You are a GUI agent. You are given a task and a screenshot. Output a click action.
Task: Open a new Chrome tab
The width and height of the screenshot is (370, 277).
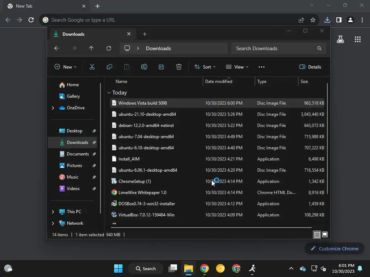[98, 6]
